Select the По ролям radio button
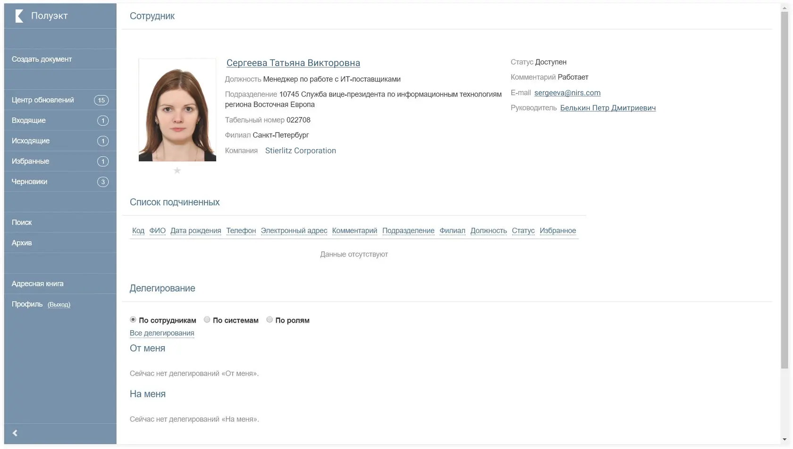Viewport: 793px width, 449px height. pyautogui.click(x=270, y=320)
